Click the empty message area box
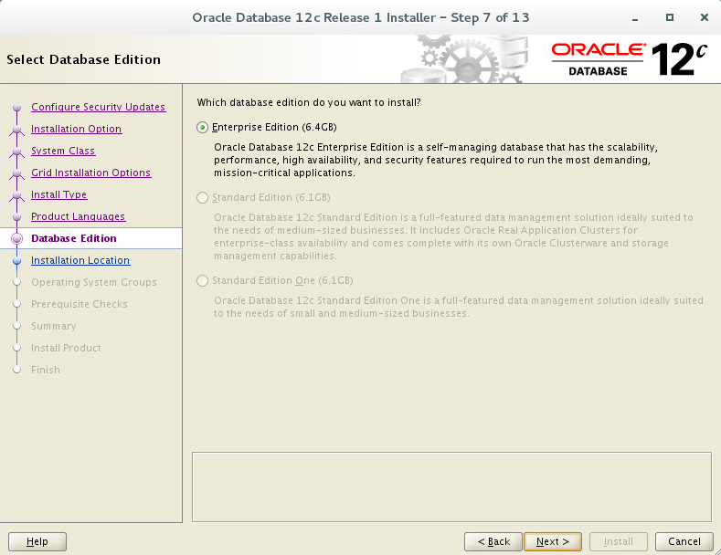This screenshot has height=555, width=721. pyautogui.click(x=451, y=487)
